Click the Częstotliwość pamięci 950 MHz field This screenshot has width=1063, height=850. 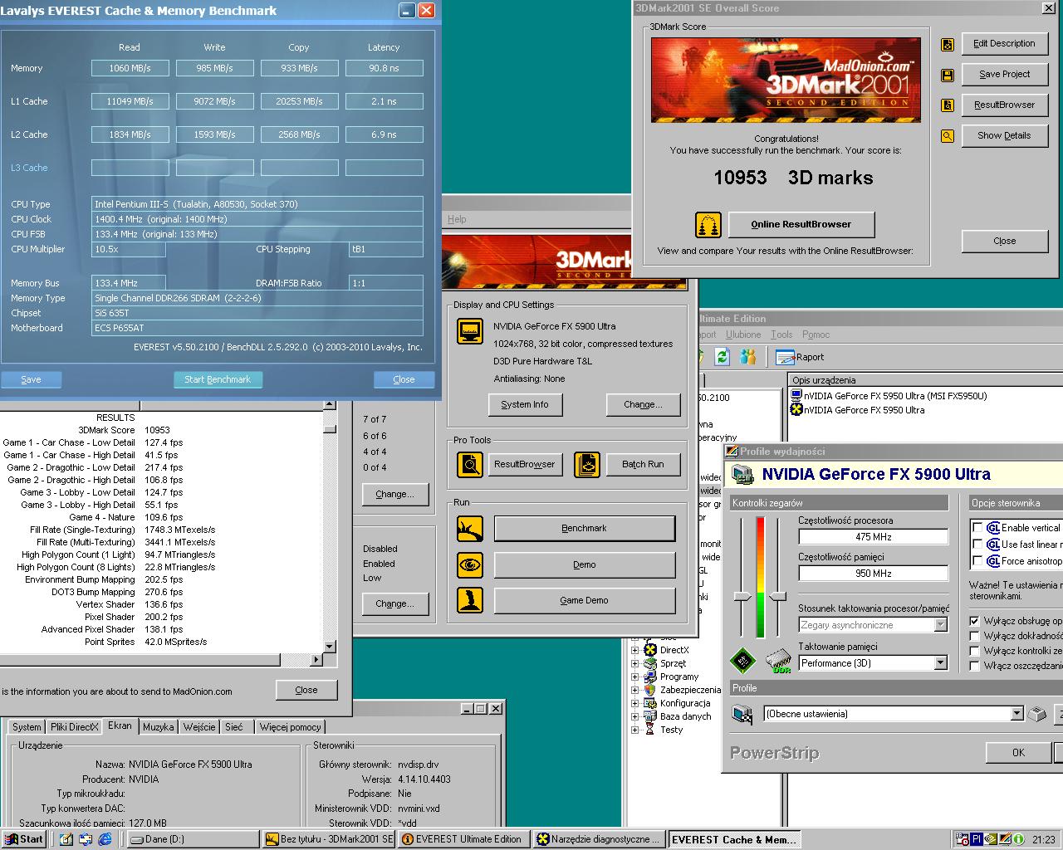tap(873, 574)
